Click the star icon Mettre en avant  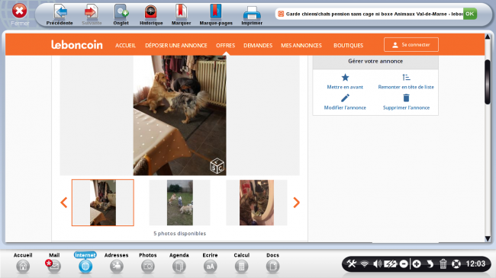pyautogui.click(x=345, y=78)
